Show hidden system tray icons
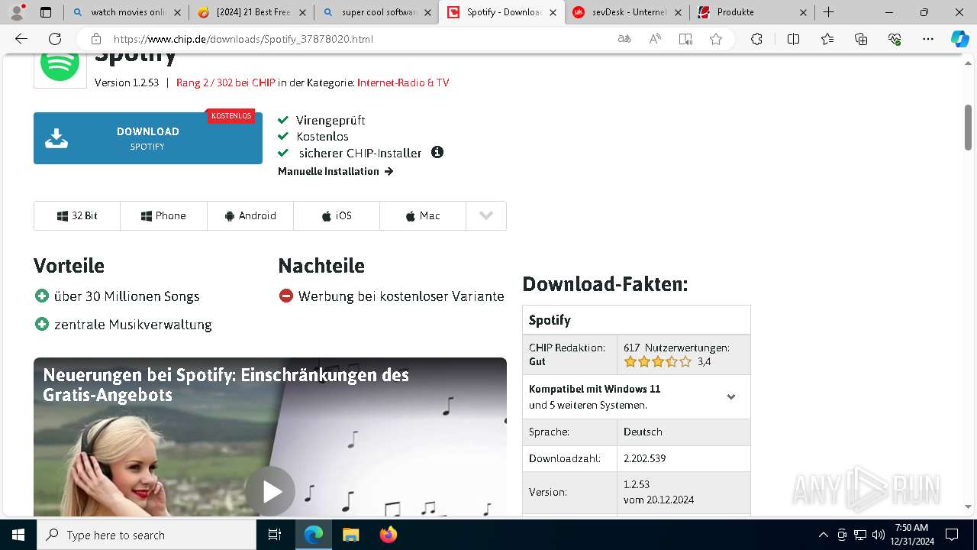This screenshot has height=550, width=977. coord(823,535)
